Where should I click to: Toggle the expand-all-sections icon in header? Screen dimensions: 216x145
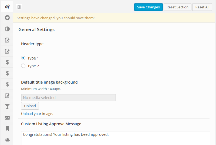[19, 7]
